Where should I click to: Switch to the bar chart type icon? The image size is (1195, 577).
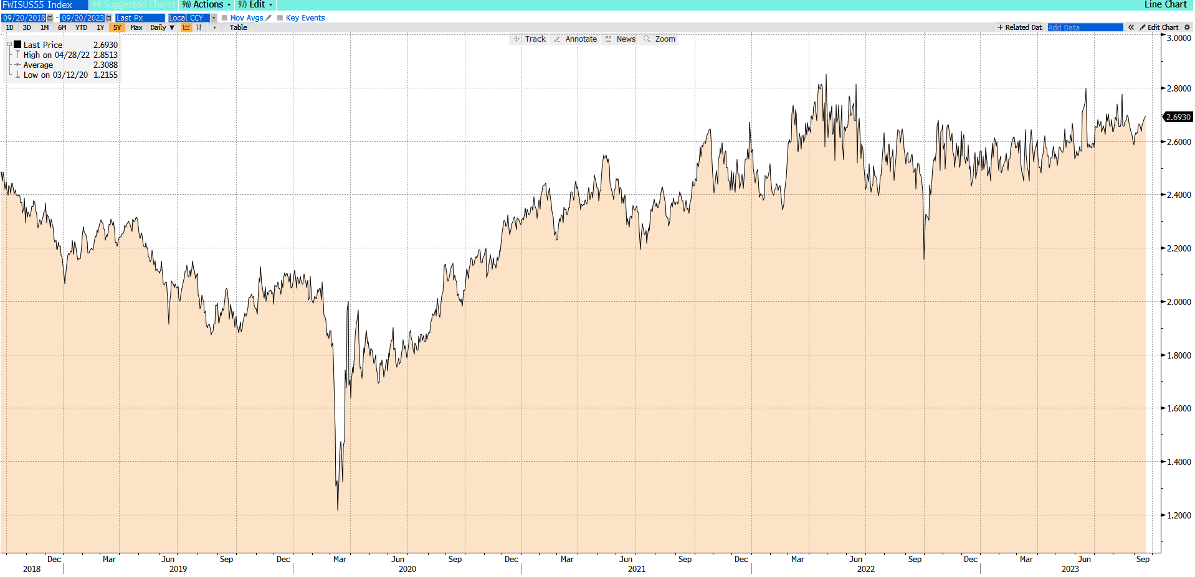coord(199,27)
